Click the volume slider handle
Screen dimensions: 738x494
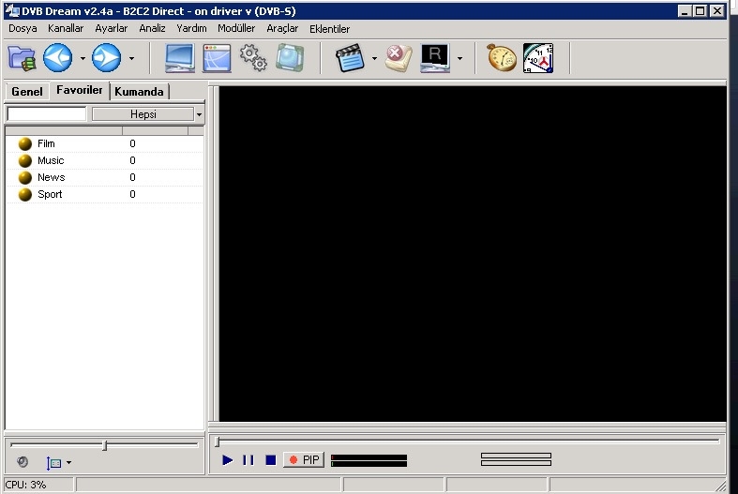[104, 445]
